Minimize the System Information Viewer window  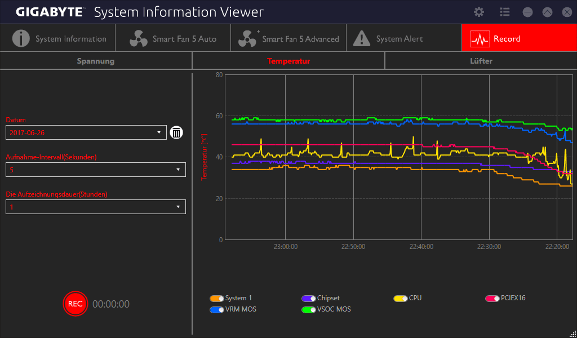coord(527,12)
